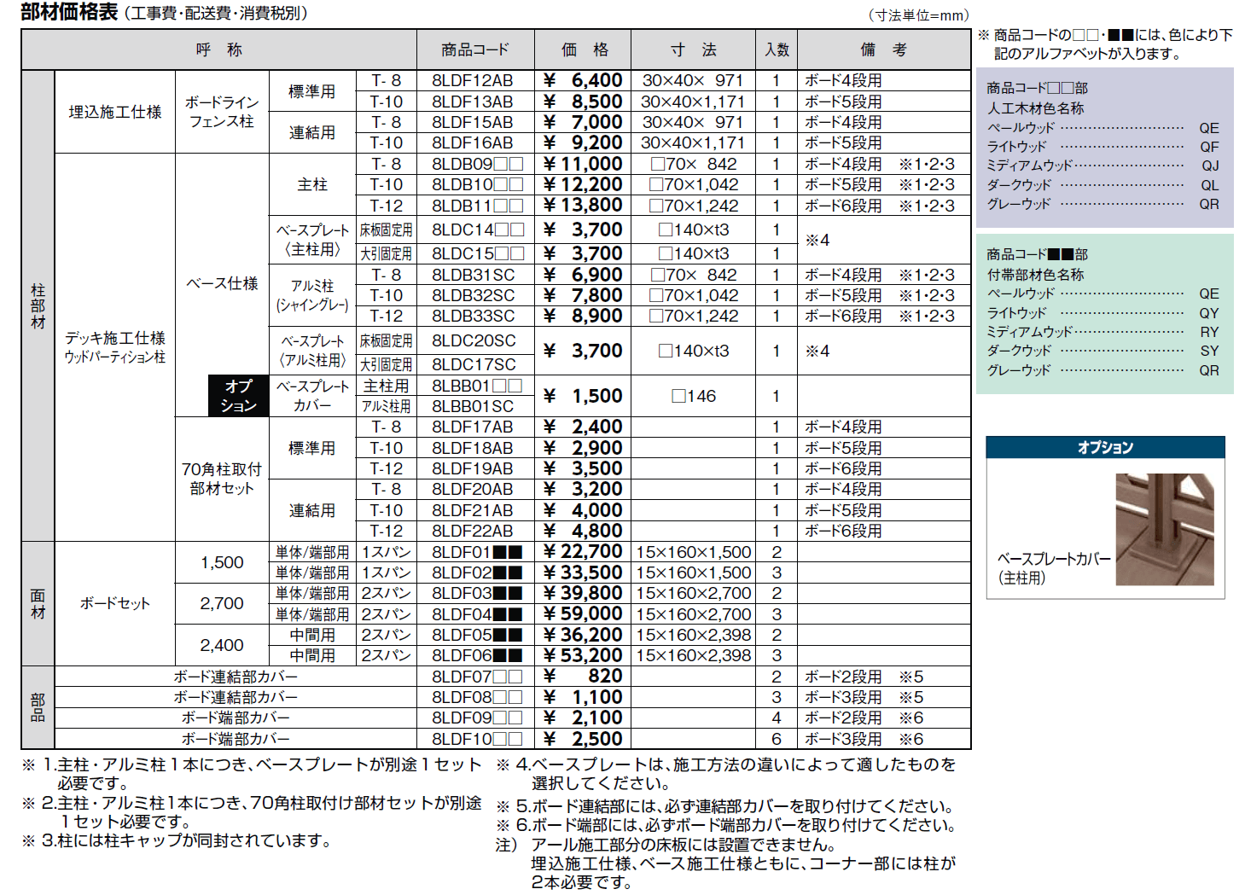This screenshot has width=1245, height=895.
Task: Choose the 大引固定用 option for ベースプレート〈アルミ柱用〉
Action: [386, 364]
